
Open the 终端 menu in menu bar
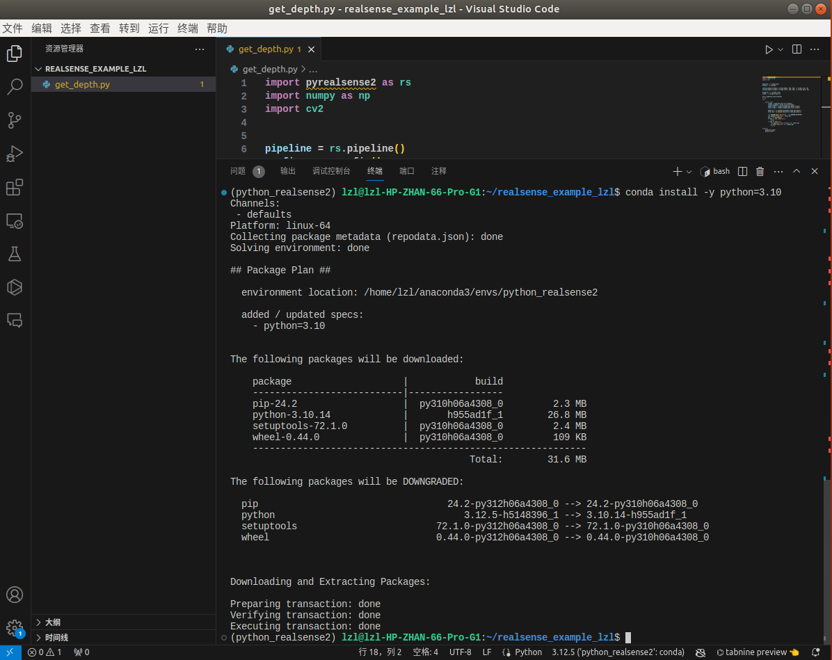click(x=188, y=29)
